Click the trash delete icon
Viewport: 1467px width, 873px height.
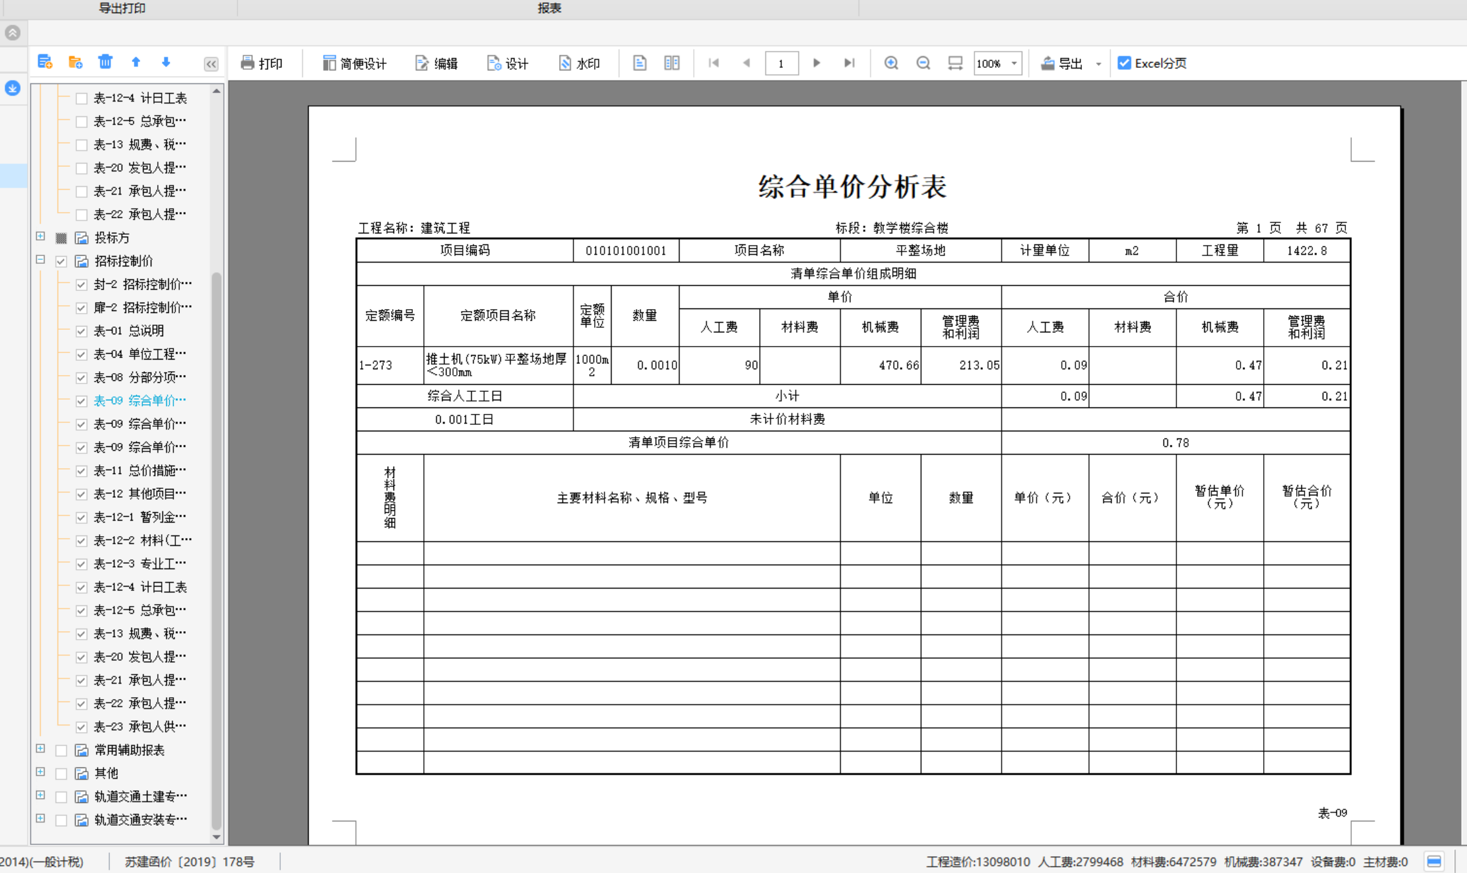point(105,62)
